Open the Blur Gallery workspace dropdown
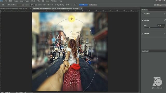The image size is (166, 93). [160, 5]
